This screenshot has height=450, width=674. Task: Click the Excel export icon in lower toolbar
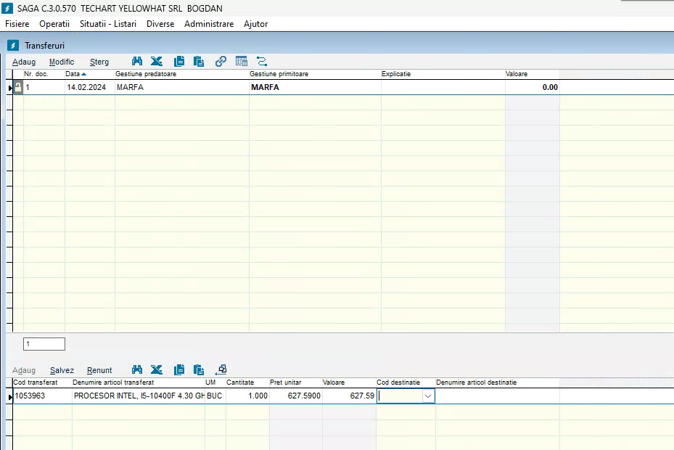pos(157,369)
